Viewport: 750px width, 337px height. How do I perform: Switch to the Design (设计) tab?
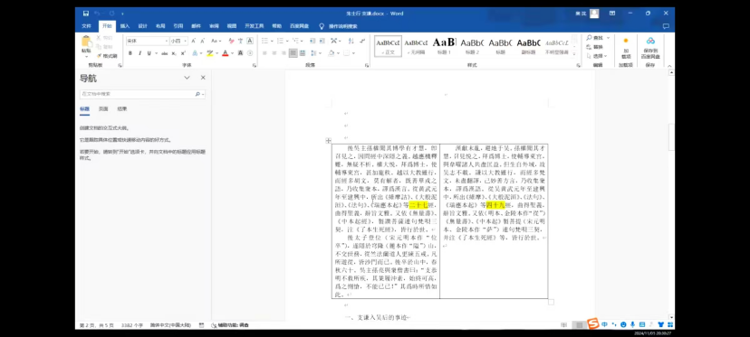(x=142, y=26)
